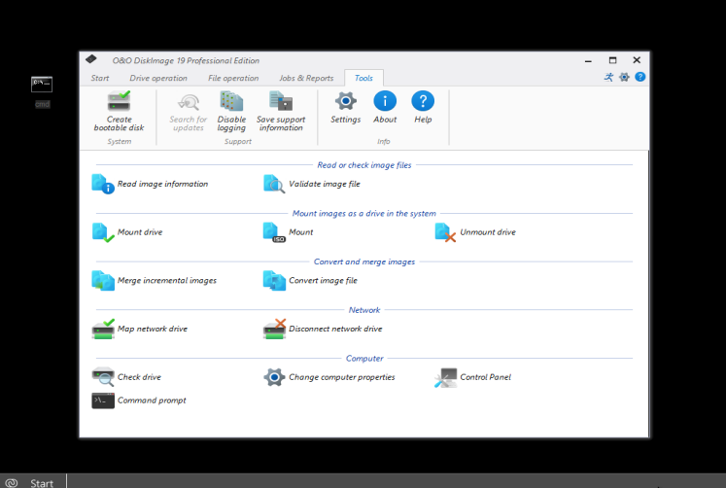This screenshot has height=488, width=726.
Task: Click the Check drive label
Action: pos(139,377)
